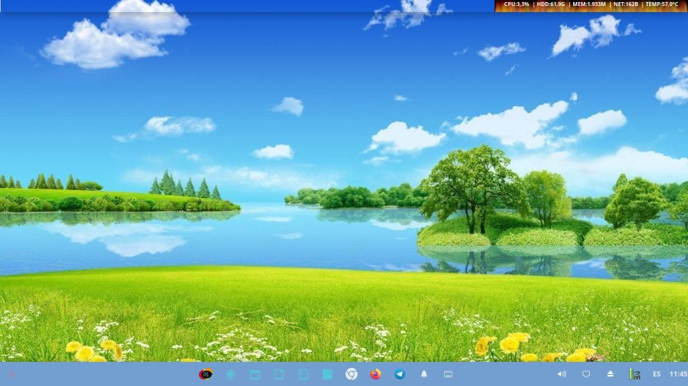
Task: Open Firefox from the taskbar
Action: pos(376,374)
